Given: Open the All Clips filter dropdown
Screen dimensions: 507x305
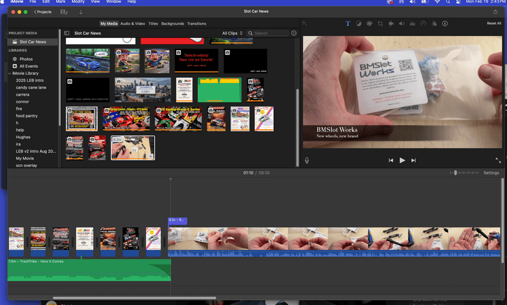Looking at the screenshot, I should tap(232, 33).
